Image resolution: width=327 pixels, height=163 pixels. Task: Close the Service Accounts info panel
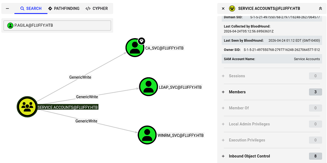223,8
